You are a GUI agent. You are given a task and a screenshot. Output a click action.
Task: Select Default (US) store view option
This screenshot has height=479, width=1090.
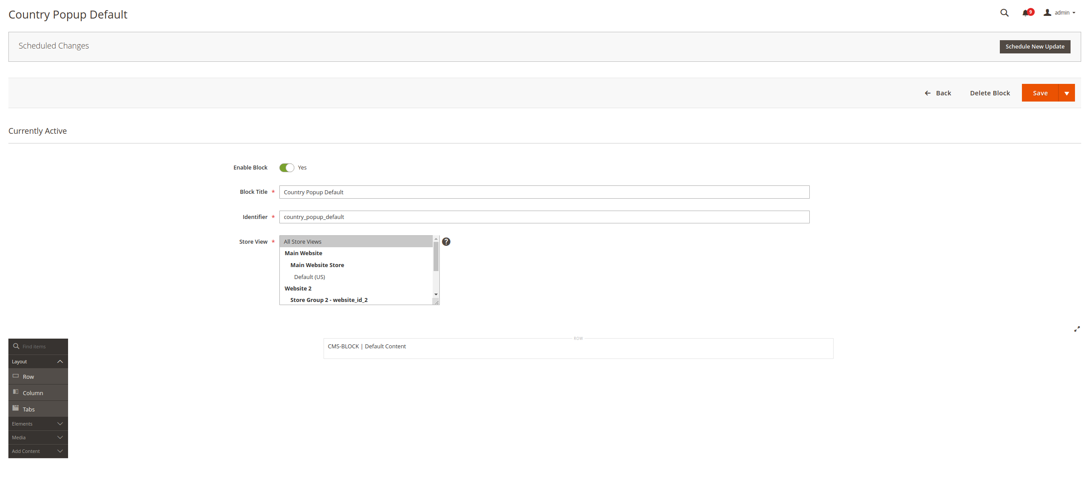(309, 277)
